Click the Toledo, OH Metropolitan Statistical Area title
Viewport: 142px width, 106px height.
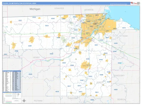(19, 3)
